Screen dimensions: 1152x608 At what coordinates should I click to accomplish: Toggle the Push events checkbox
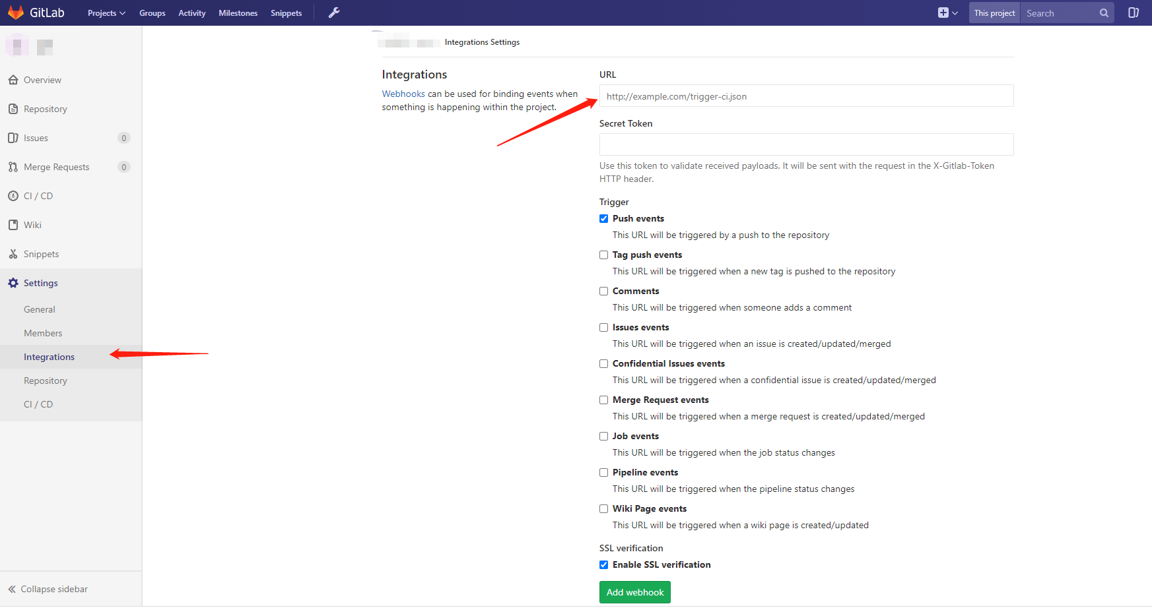603,219
